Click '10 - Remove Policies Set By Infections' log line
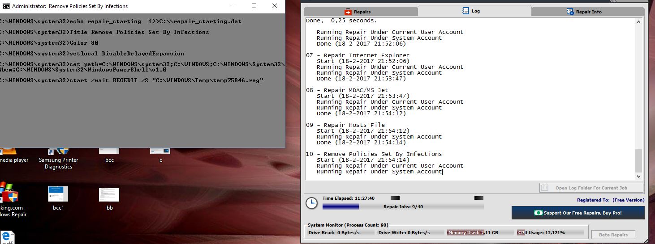This screenshot has width=655, height=244. click(374, 154)
